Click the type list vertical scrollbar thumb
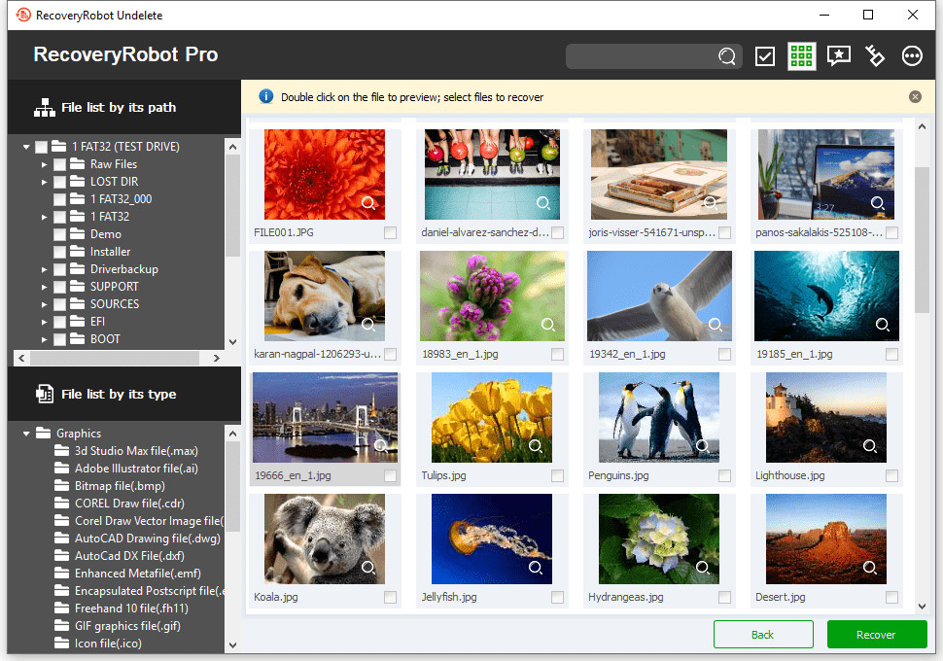 coord(232,487)
